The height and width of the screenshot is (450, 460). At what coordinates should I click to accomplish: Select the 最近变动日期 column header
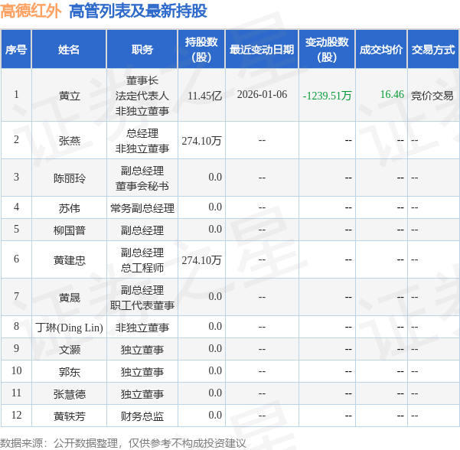click(262, 49)
